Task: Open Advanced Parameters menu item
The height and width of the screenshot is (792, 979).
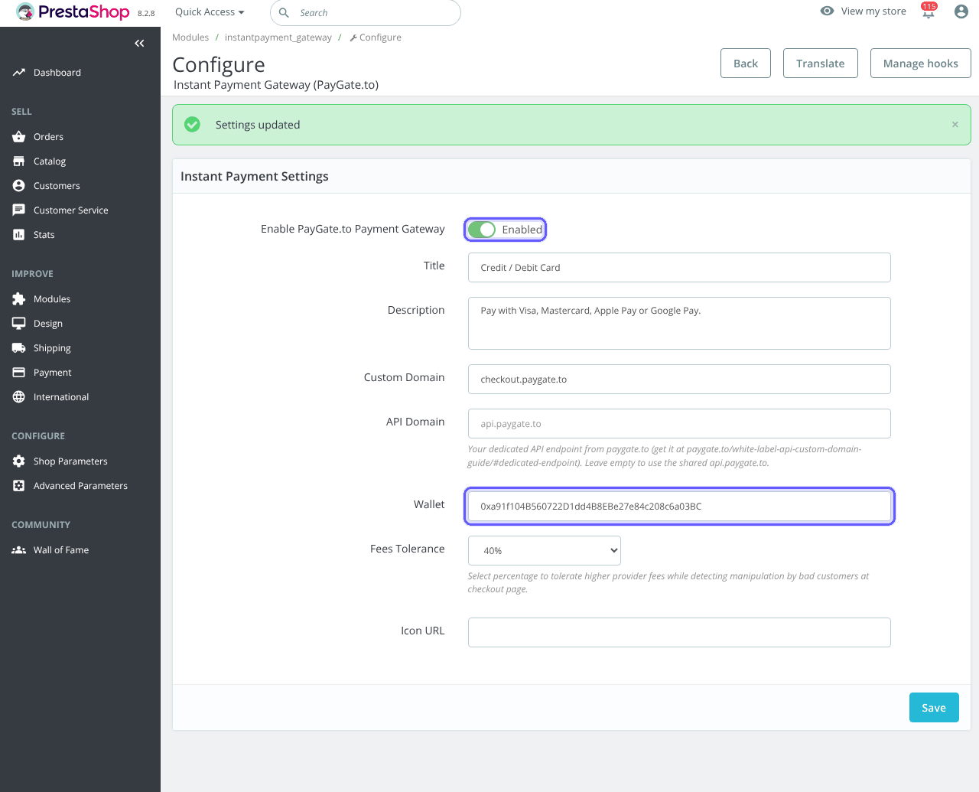Action: click(x=80, y=486)
